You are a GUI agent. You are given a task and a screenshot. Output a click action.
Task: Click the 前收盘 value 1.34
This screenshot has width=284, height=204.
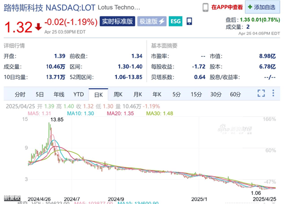pos(137,56)
